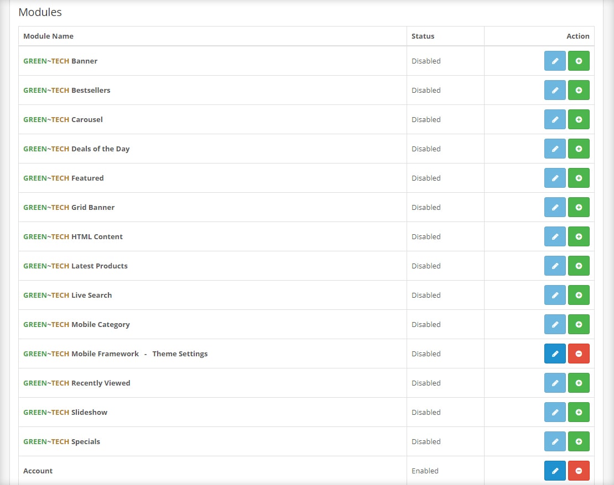Install the GREEN~TECH Banner module
This screenshot has height=485, width=614.
coord(579,61)
